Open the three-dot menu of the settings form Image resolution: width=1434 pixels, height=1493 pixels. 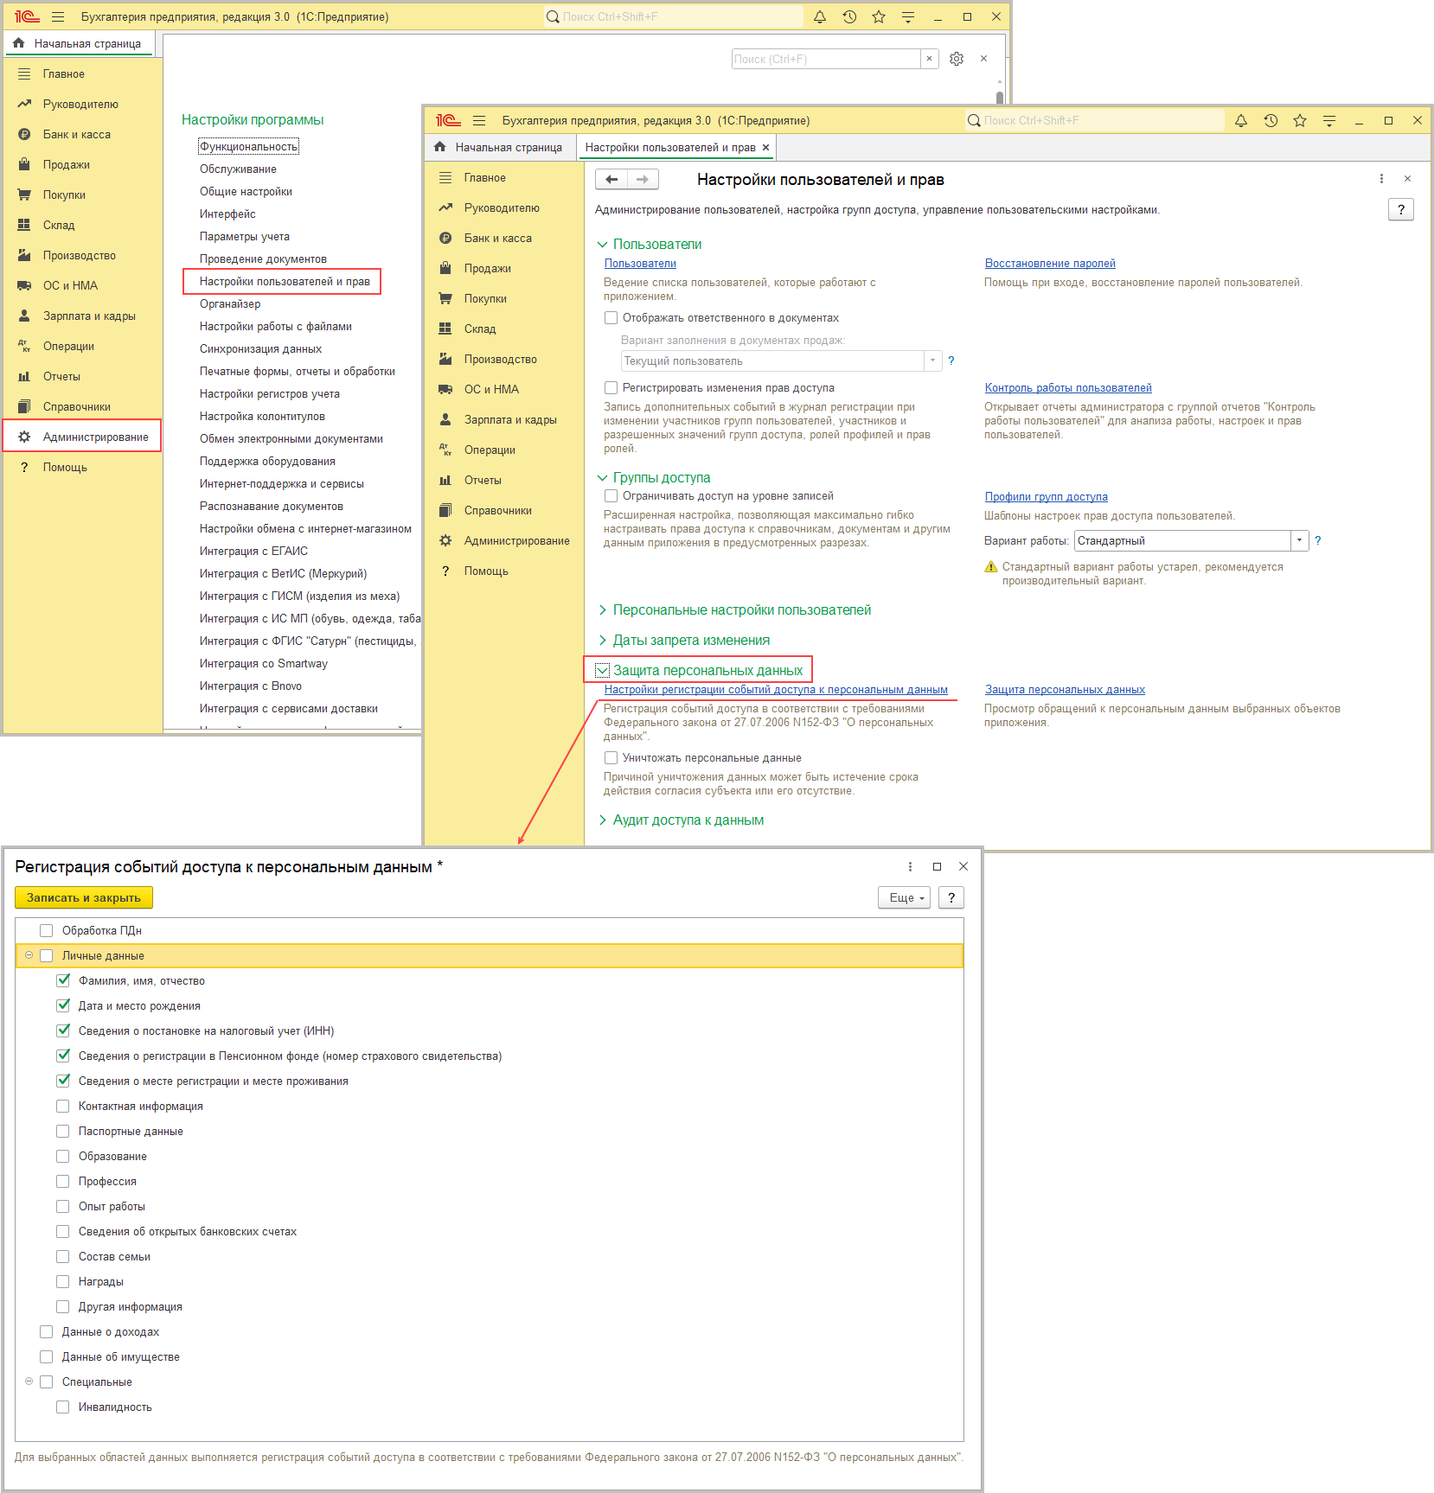click(x=1381, y=179)
